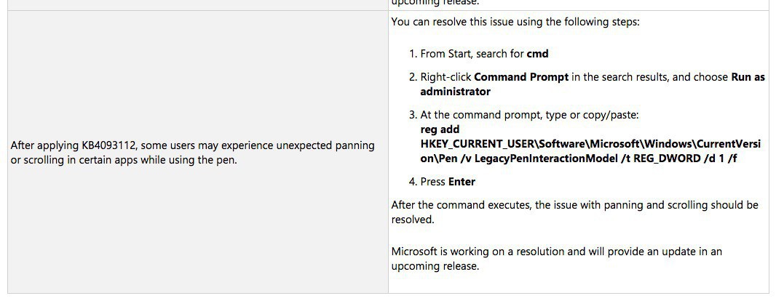Click the bold "Run as" text in step 2
This screenshot has height=301, width=776.
pos(748,77)
